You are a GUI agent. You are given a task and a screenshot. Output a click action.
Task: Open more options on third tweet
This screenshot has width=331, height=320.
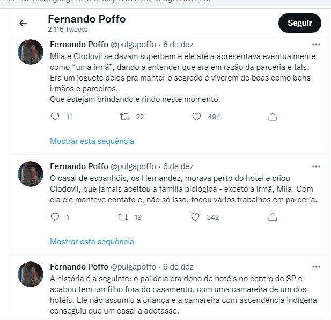pos(316,267)
